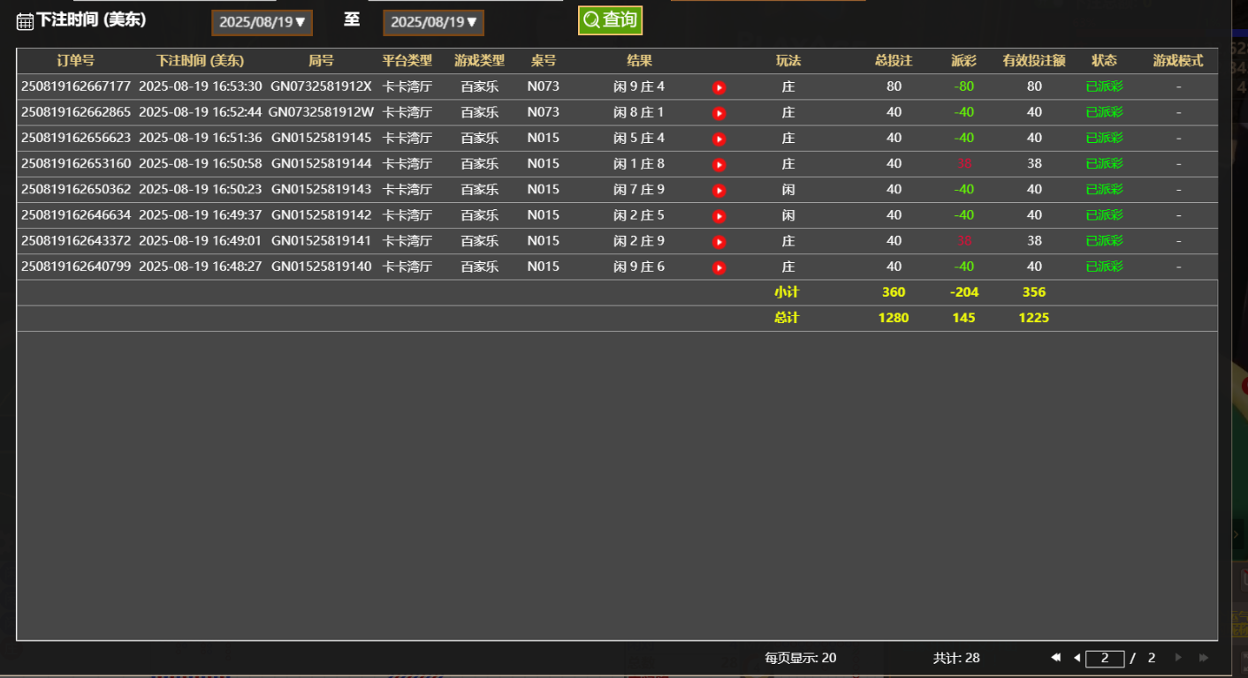Click the 派彩 column header
1248x678 pixels.
point(963,60)
